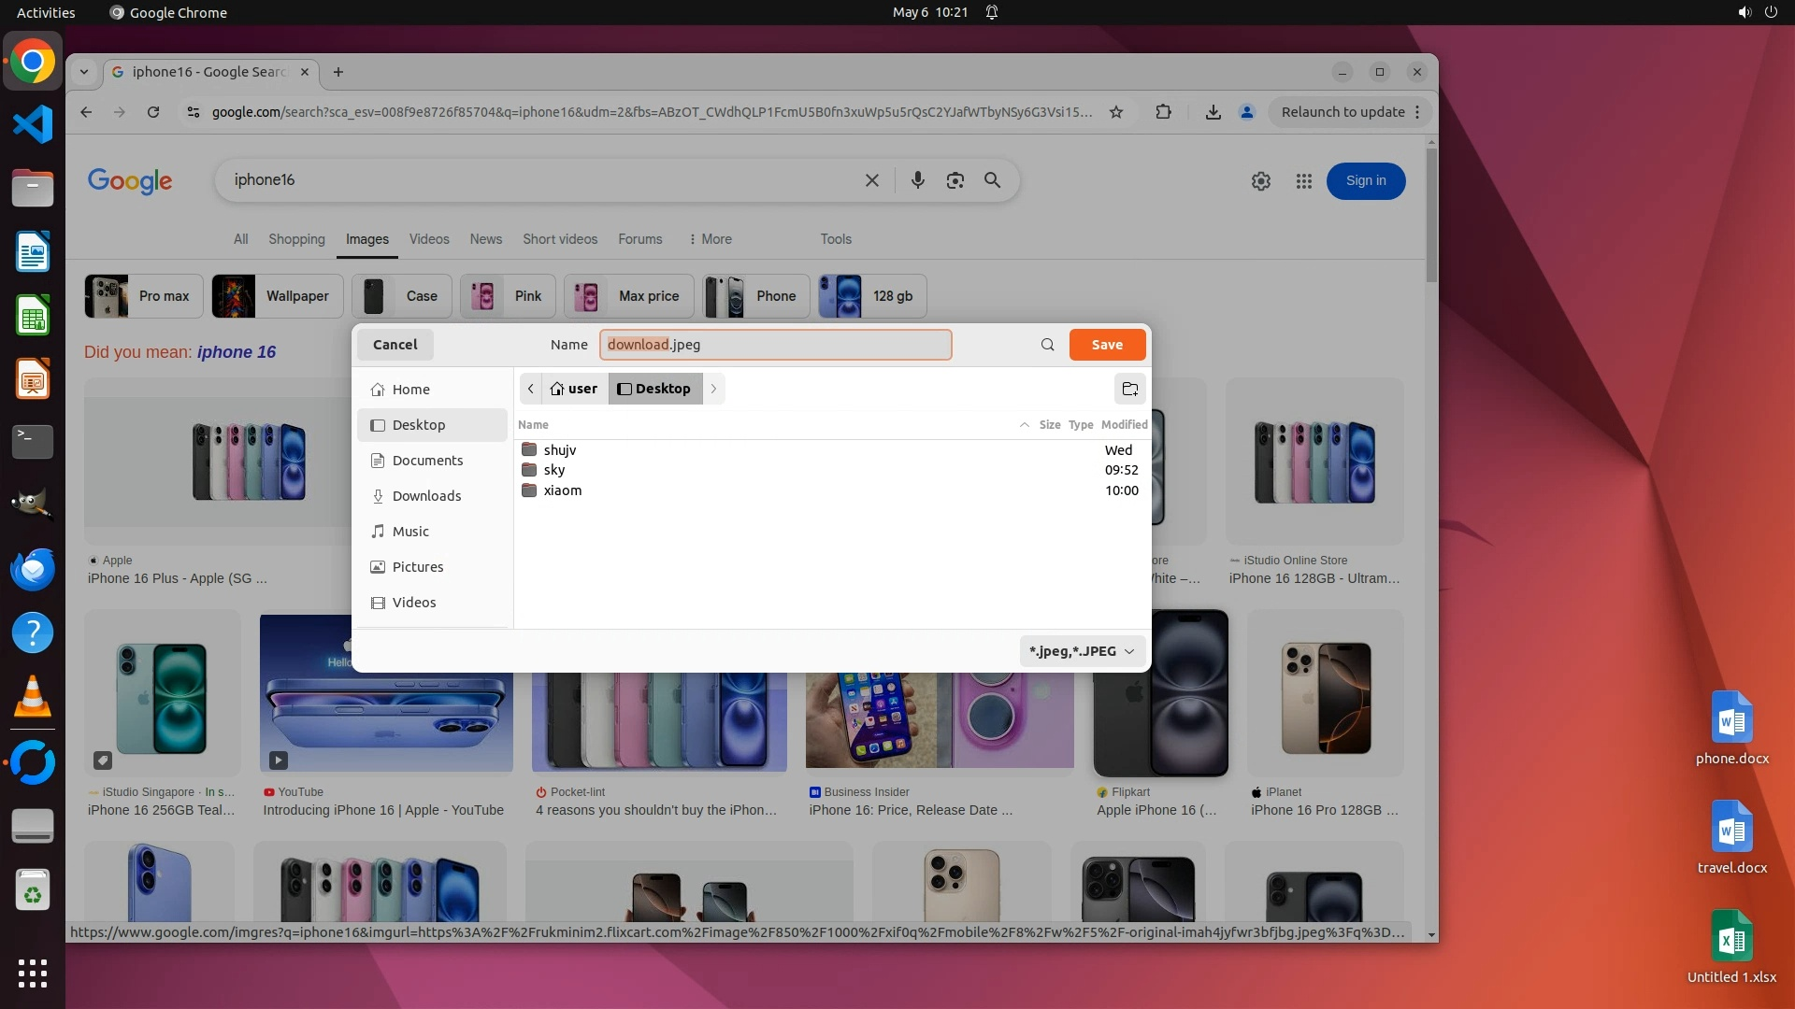
Task: Switch to Shopping search tab
Action: pos(296,239)
